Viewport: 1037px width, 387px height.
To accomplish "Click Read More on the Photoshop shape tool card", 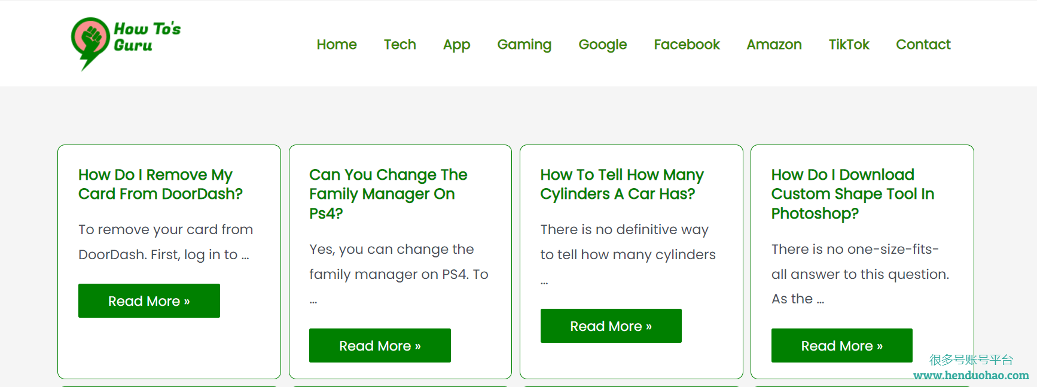I will pos(841,345).
